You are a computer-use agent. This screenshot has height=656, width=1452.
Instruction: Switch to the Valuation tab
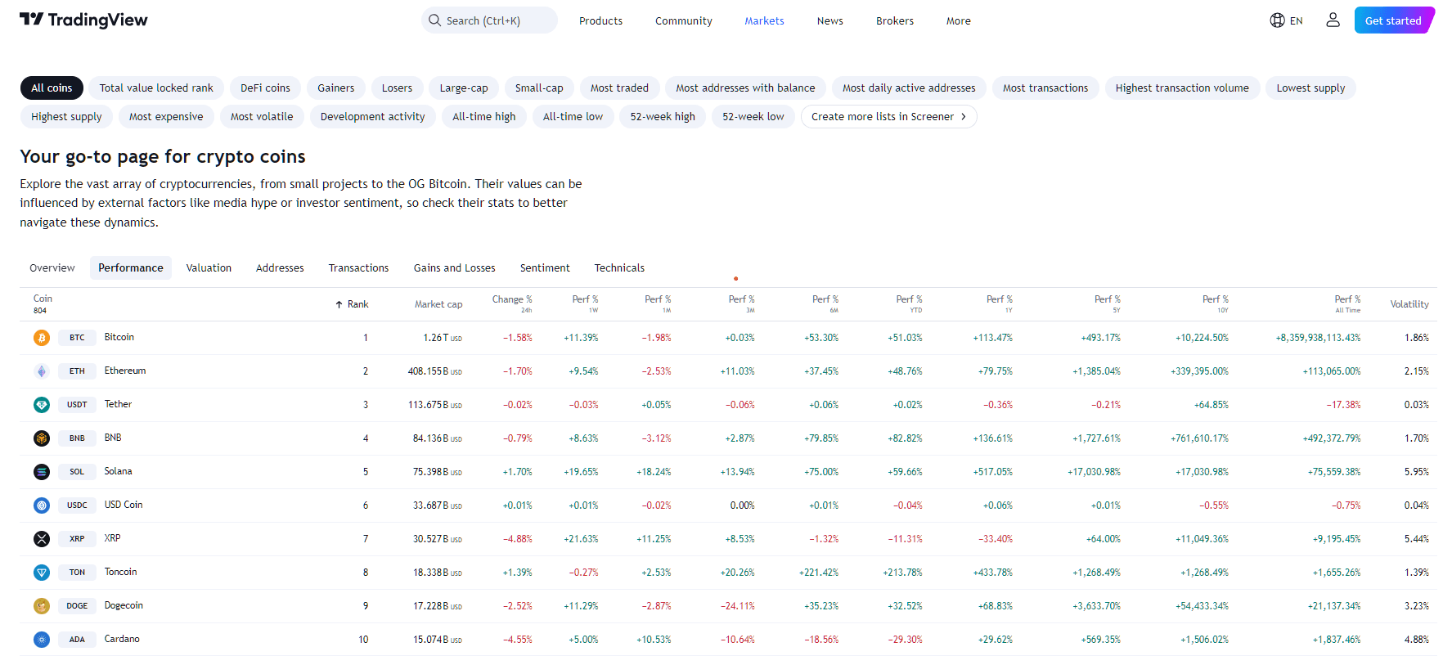[209, 268]
